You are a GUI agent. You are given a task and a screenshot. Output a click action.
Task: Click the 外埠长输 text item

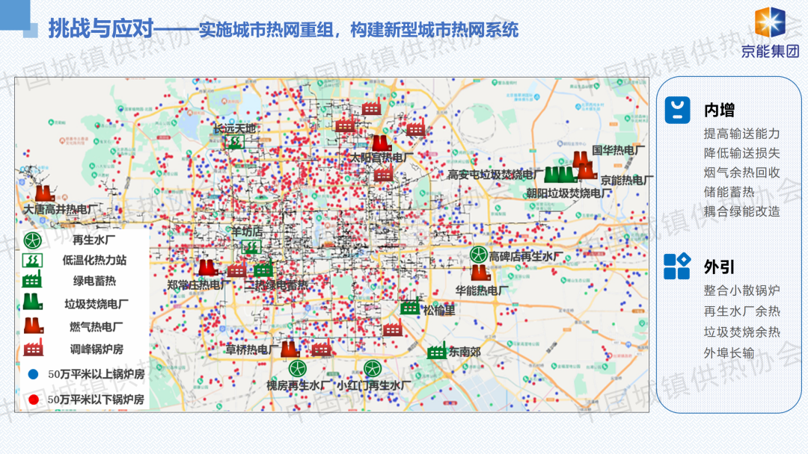[x=729, y=353]
